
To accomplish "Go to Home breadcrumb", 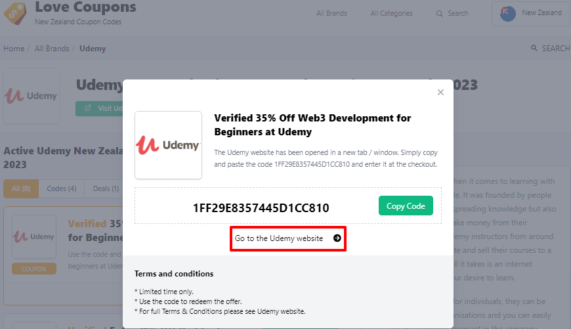I will (14, 49).
